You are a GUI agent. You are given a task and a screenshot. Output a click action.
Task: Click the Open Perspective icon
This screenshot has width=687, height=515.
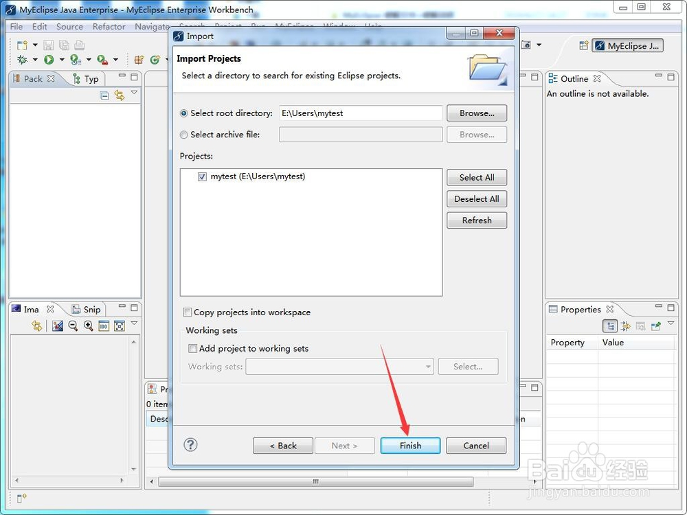(583, 45)
